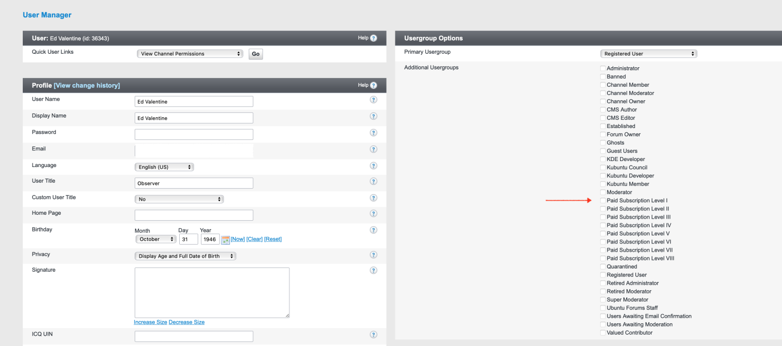Click help icon for Language row
The width and height of the screenshot is (782, 346).
[x=374, y=166]
